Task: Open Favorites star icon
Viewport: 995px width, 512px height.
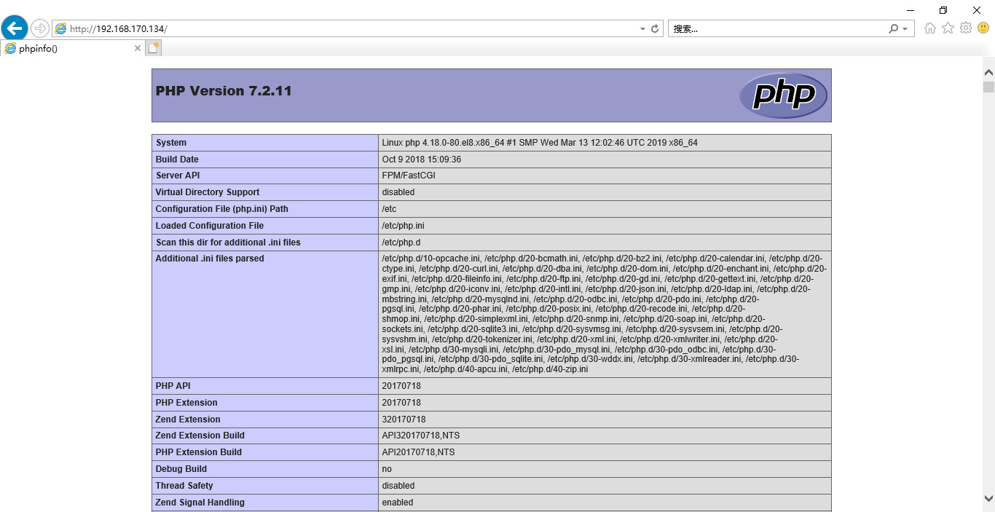Action: click(x=948, y=28)
